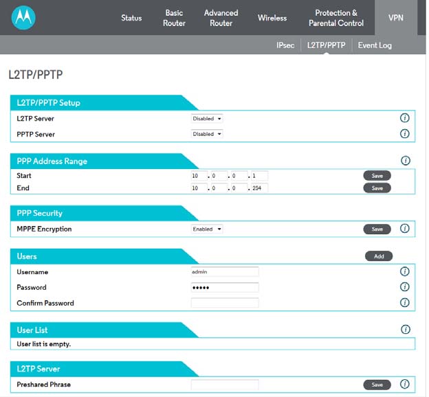429x397 pixels.
Task: Show info for User List section
Action: coord(405,330)
